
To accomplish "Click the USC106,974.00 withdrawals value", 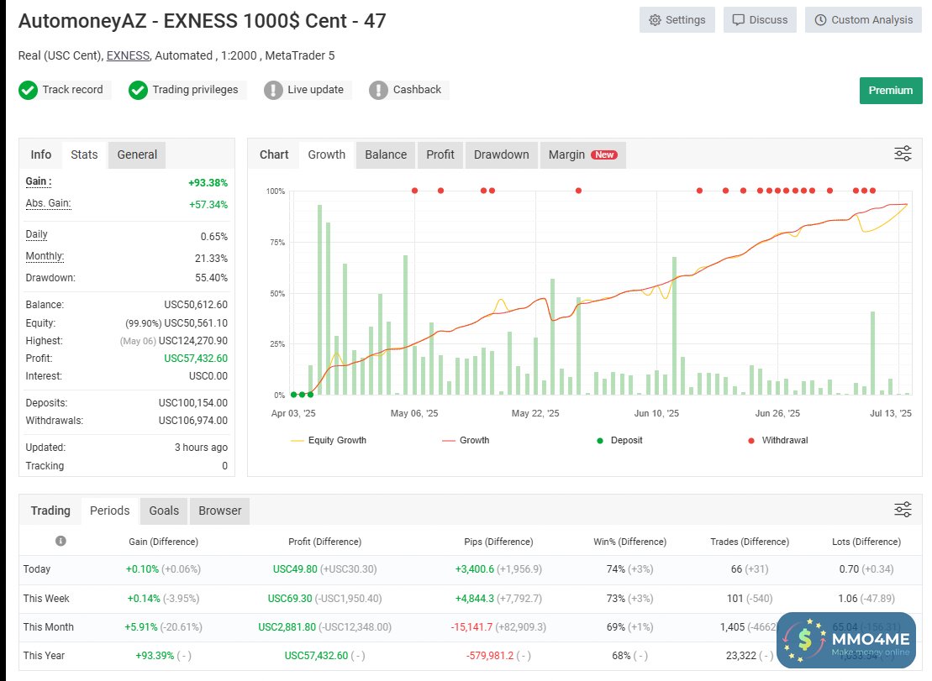I will point(192,421).
